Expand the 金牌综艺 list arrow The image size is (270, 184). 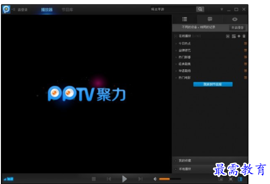click(176, 50)
